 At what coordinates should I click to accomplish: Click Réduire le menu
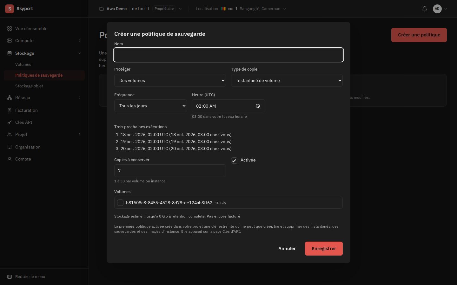[30, 276]
